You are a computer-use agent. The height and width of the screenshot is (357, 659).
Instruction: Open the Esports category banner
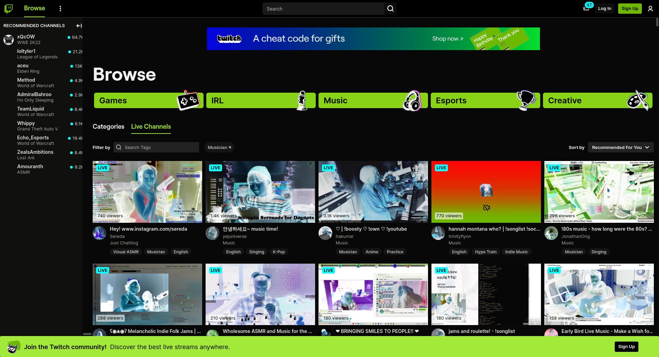point(485,100)
